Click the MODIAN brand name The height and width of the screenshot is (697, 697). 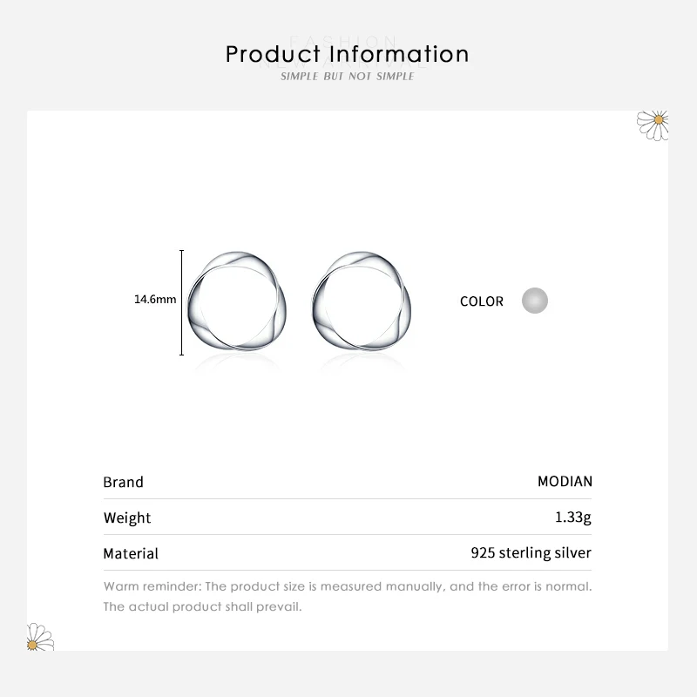pyautogui.click(x=565, y=482)
